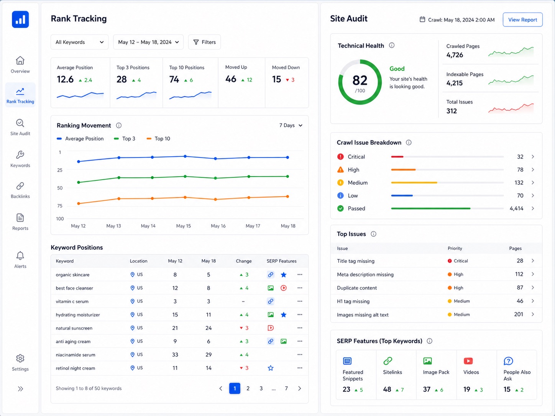
Task: Open the Duplicate content issue
Action: tap(436, 288)
